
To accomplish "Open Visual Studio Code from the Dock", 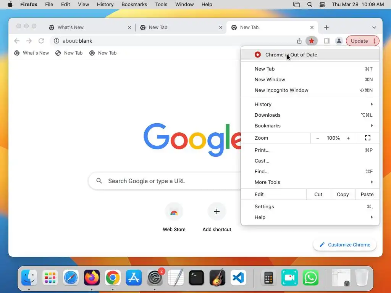I will pyautogui.click(x=238, y=278).
